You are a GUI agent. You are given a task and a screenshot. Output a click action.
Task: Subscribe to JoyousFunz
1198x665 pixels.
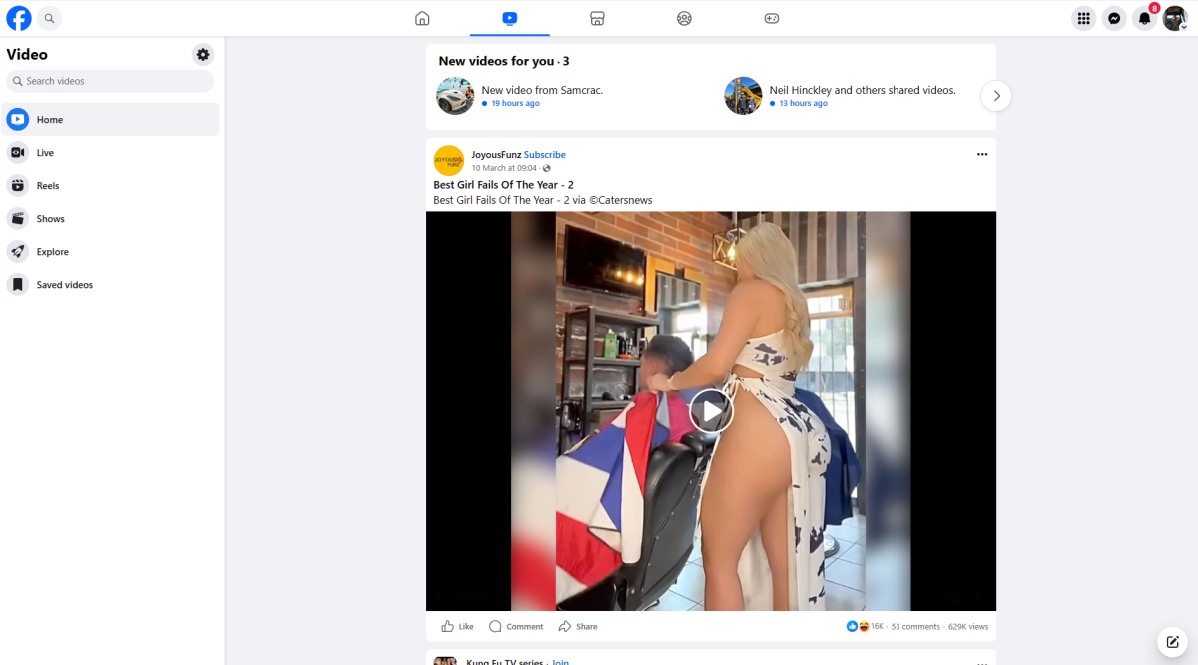pyautogui.click(x=545, y=155)
